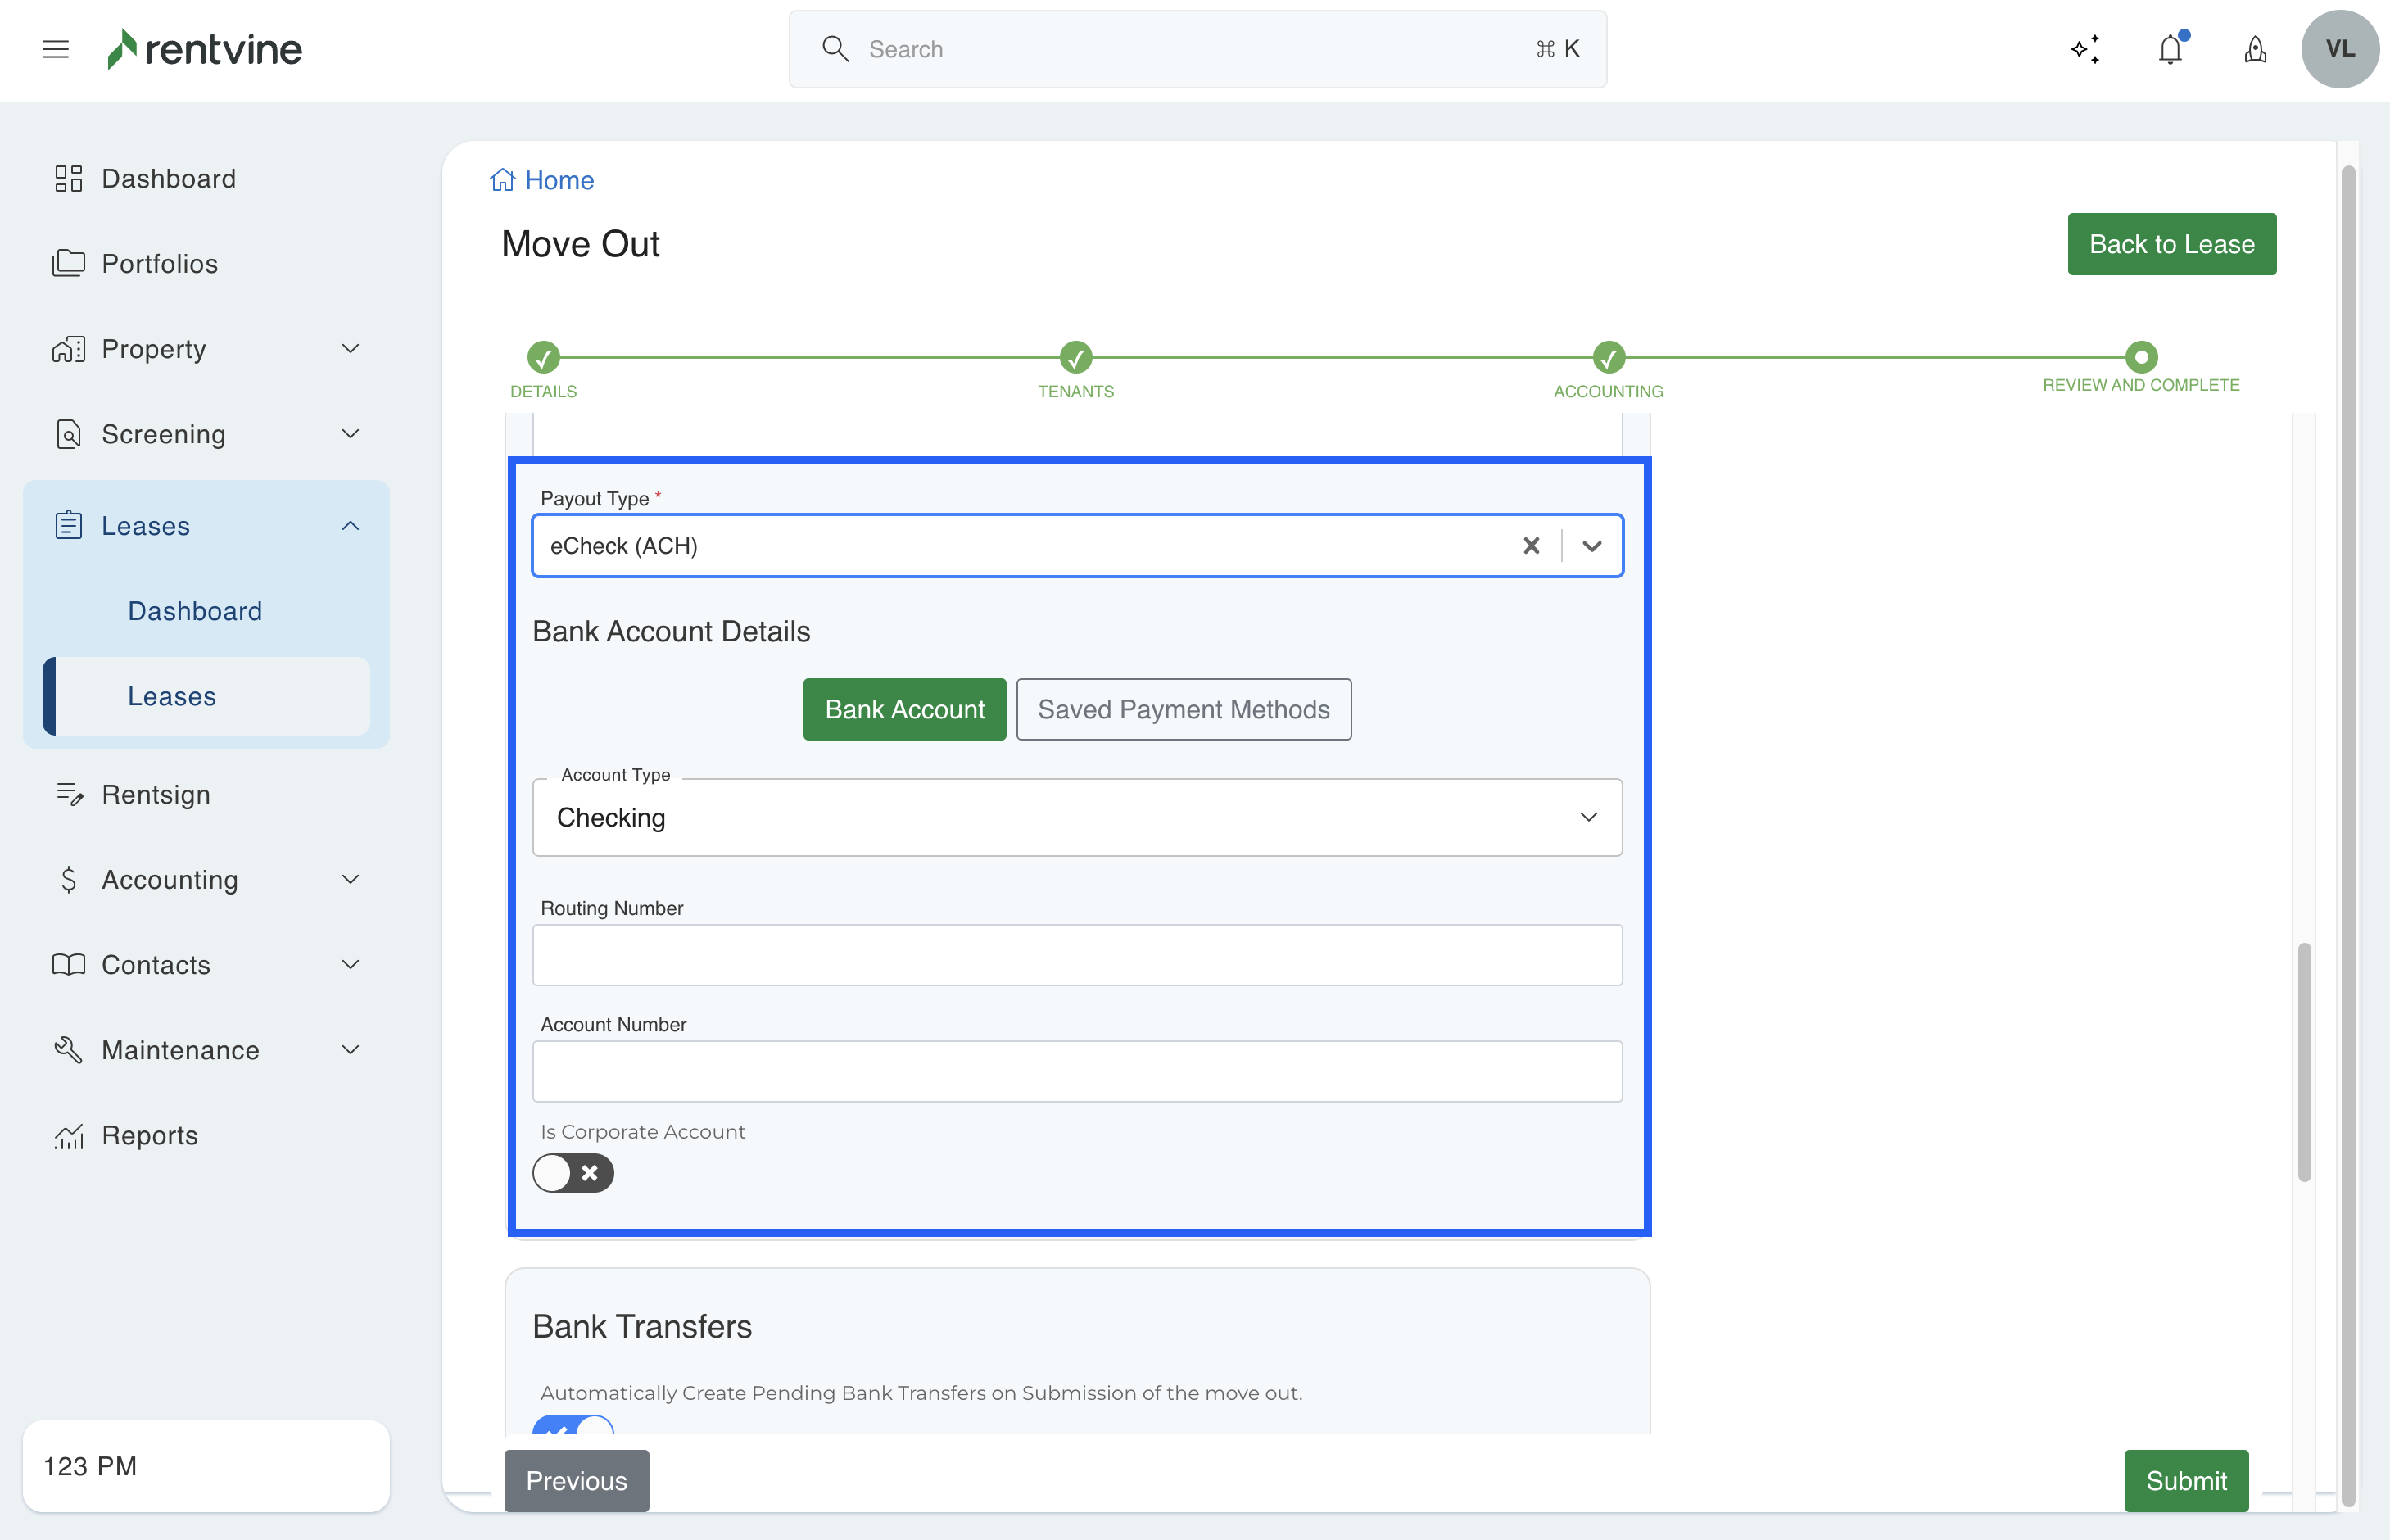2390x1540 pixels.
Task: Collapse the Leases sidebar section
Action: tap(350, 526)
